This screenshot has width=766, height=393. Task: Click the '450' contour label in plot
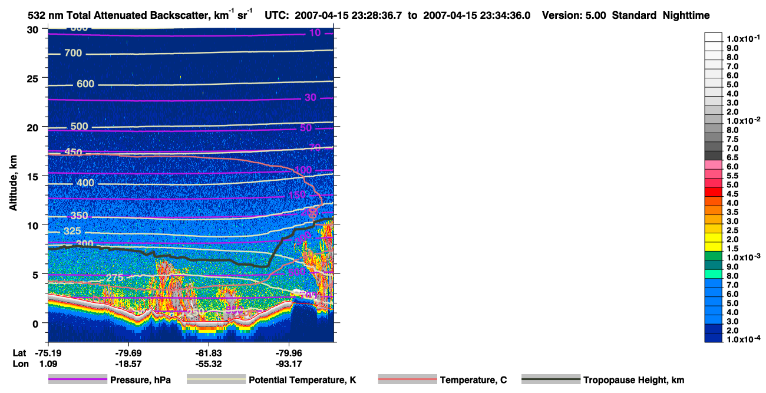(73, 153)
